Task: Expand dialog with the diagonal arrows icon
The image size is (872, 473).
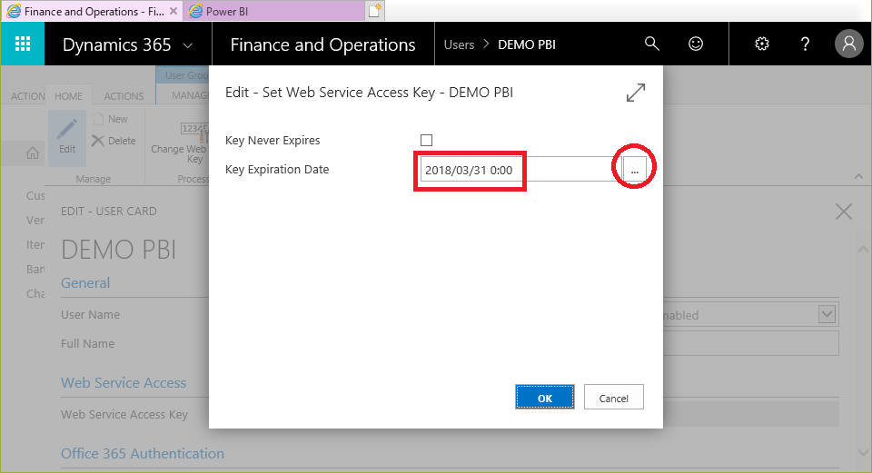Action: (636, 93)
